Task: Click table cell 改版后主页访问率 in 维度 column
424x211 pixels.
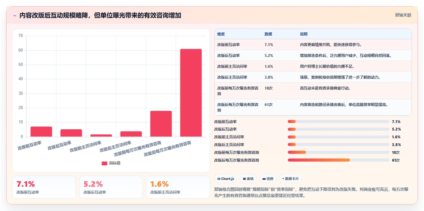Action: coord(232,77)
